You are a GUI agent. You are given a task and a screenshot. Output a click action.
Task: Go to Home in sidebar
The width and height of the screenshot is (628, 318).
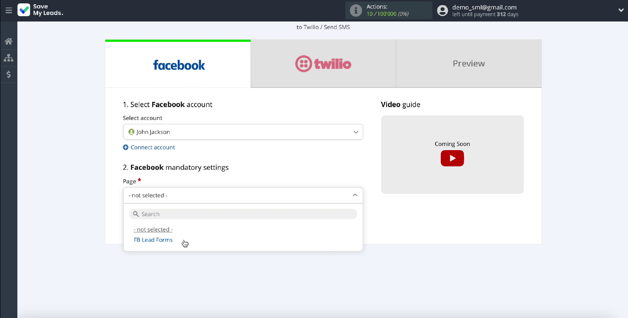(9, 41)
